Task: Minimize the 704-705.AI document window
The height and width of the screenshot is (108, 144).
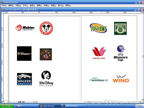Action: 135,10
